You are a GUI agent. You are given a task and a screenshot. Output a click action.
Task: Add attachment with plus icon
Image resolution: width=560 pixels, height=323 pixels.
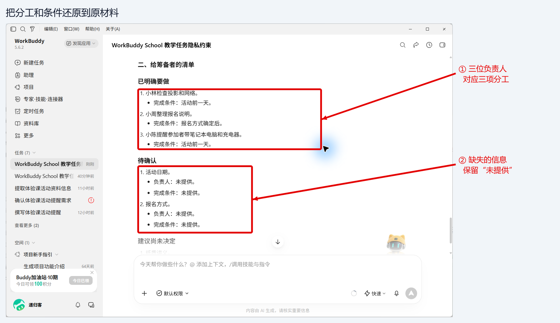[144, 293]
